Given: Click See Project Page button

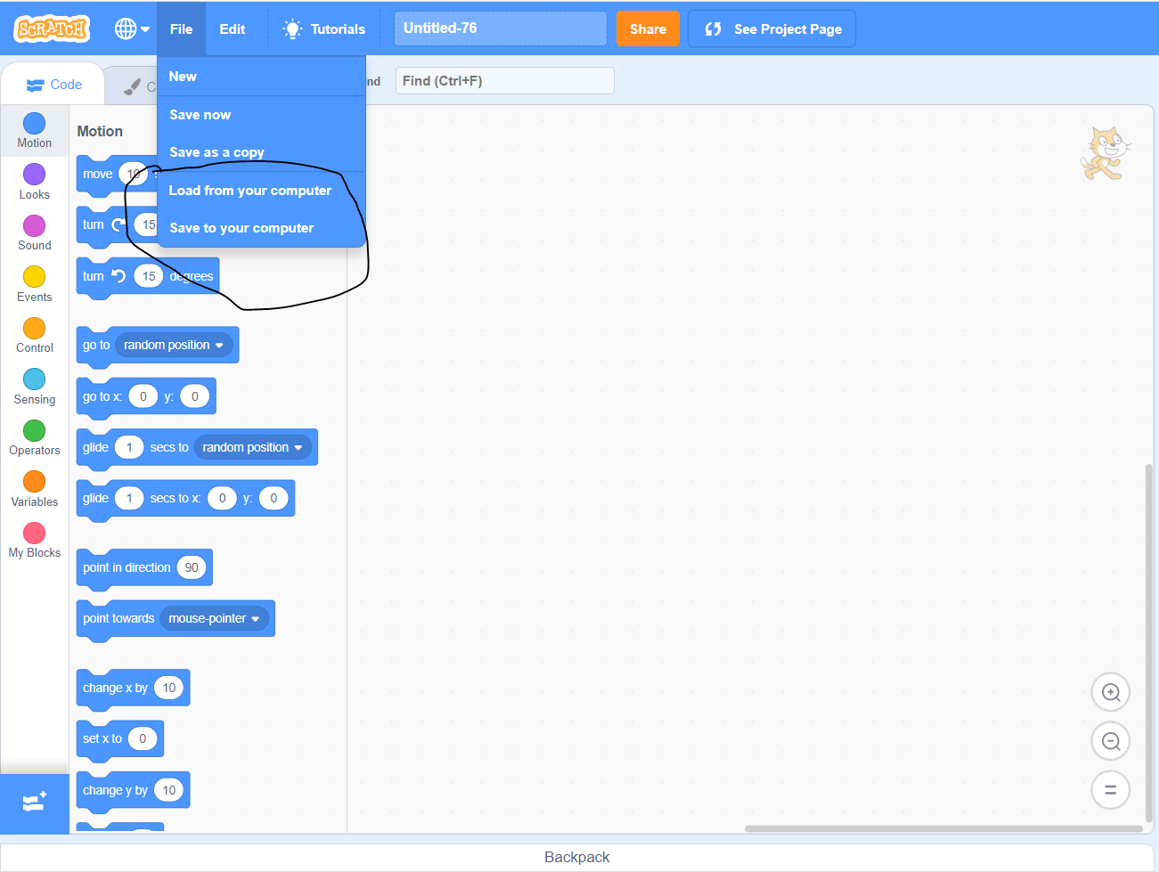Looking at the screenshot, I should (772, 29).
